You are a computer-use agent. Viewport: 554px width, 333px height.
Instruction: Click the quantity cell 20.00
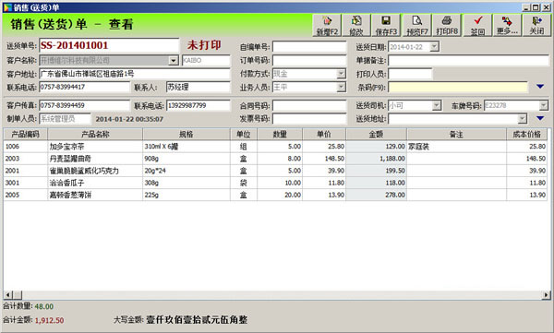pos(280,195)
